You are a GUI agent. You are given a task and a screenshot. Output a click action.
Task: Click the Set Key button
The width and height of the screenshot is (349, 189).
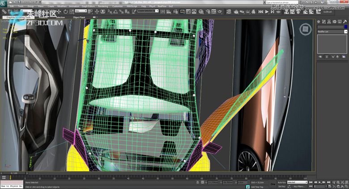point(281,187)
